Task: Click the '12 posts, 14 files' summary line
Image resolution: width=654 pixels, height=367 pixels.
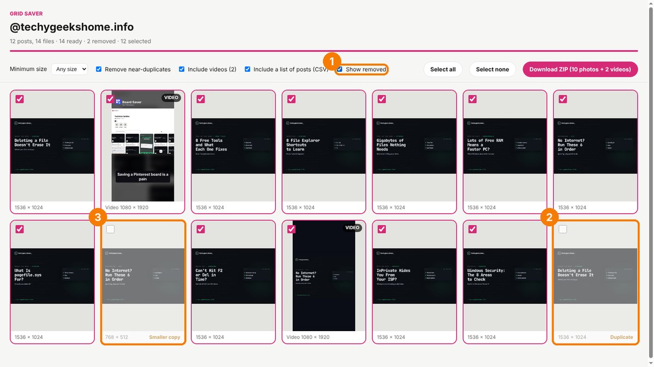Action: [80, 41]
